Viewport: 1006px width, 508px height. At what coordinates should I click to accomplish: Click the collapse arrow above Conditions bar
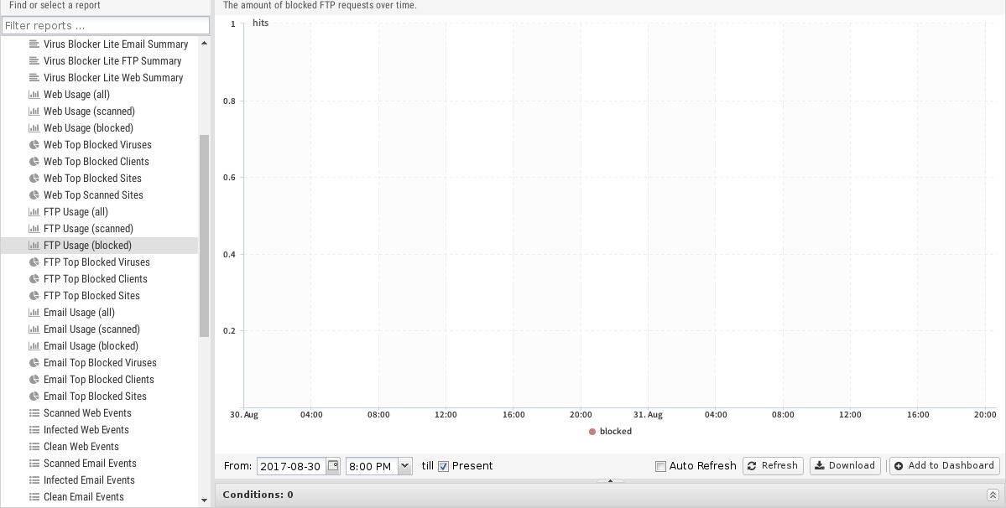click(x=610, y=480)
